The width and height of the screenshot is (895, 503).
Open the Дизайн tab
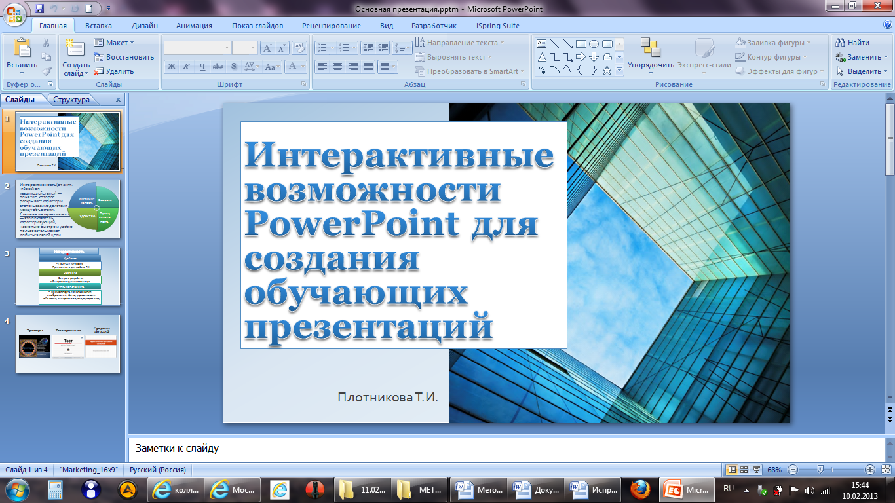(x=144, y=26)
